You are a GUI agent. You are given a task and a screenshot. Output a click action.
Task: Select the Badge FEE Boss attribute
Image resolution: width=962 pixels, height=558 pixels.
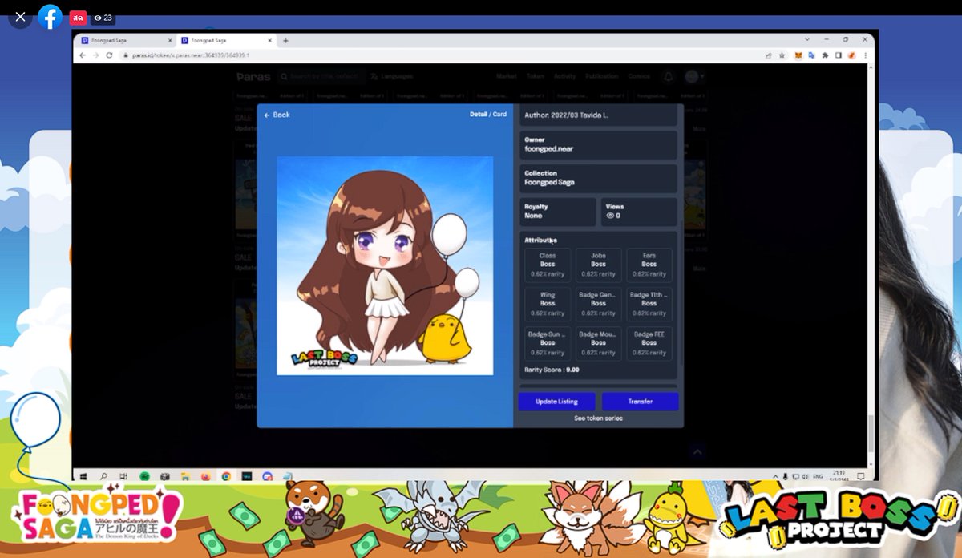click(x=649, y=343)
